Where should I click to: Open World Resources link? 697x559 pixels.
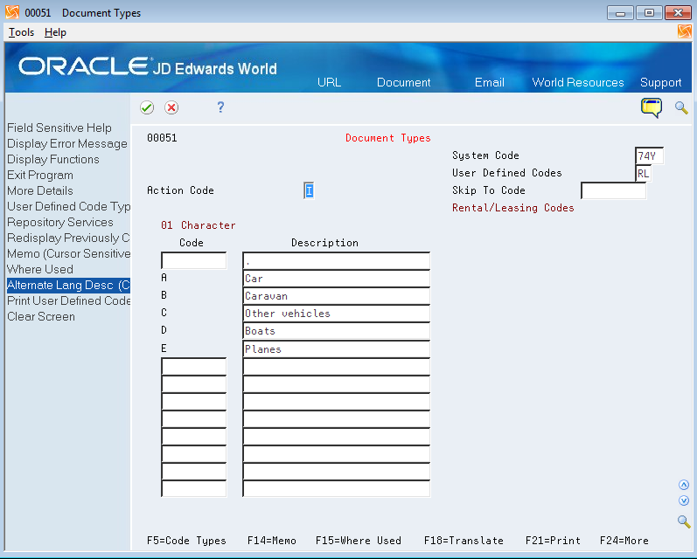pyautogui.click(x=578, y=83)
